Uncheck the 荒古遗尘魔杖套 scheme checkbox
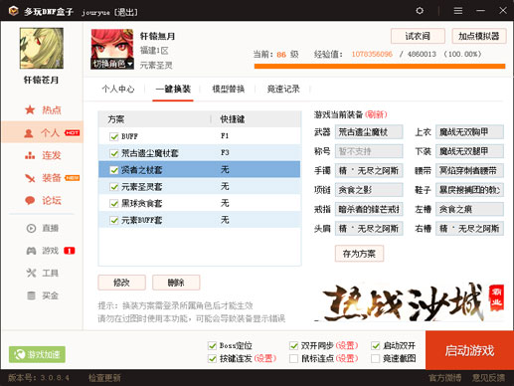The image size is (514, 386). click(114, 153)
